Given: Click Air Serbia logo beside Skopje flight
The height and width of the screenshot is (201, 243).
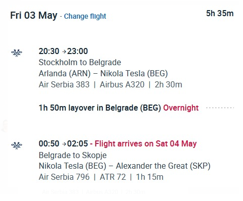Looking at the screenshot, I should (x=17, y=145).
